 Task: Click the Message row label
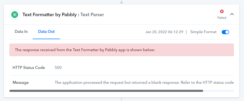(21, 82)
